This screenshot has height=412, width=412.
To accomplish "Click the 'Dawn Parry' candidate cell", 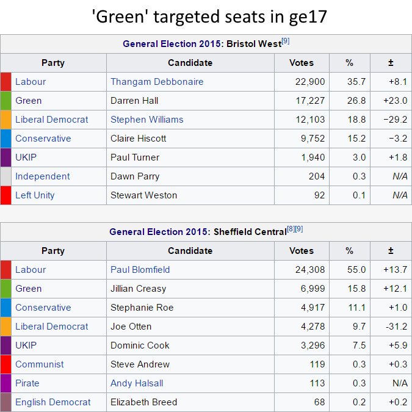I will tap(190, 176).
